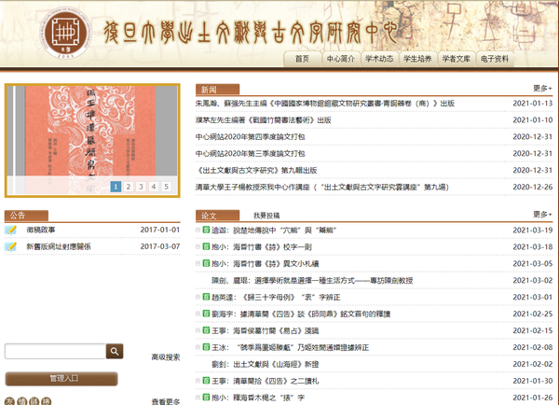Click the small gray icon on the 2021-03-05 row

pos(198,263)
